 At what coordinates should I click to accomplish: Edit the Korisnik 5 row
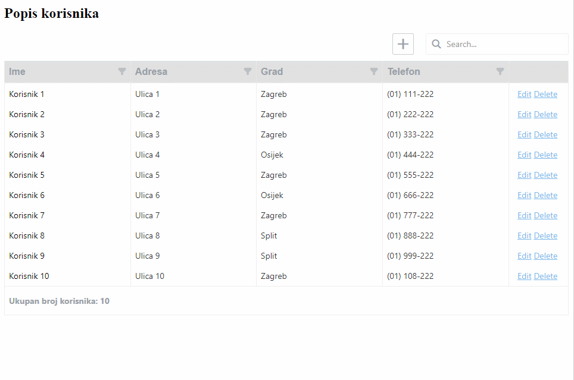click(524, 175)
